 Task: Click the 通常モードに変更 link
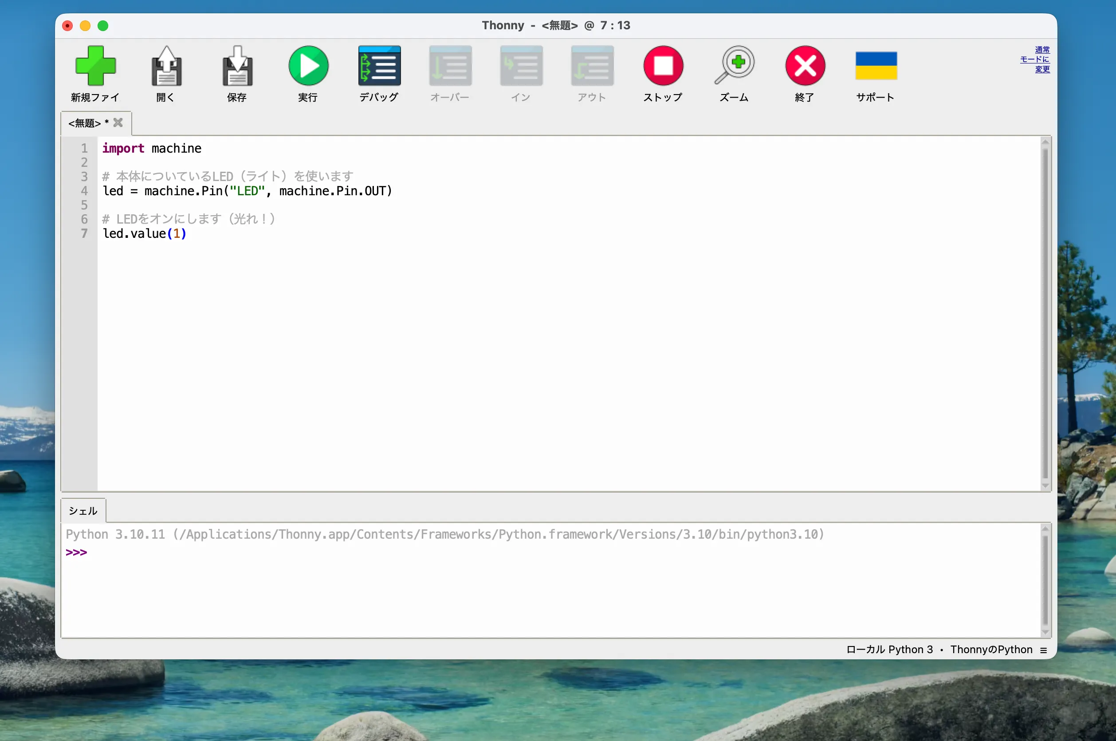(1036, 59)
